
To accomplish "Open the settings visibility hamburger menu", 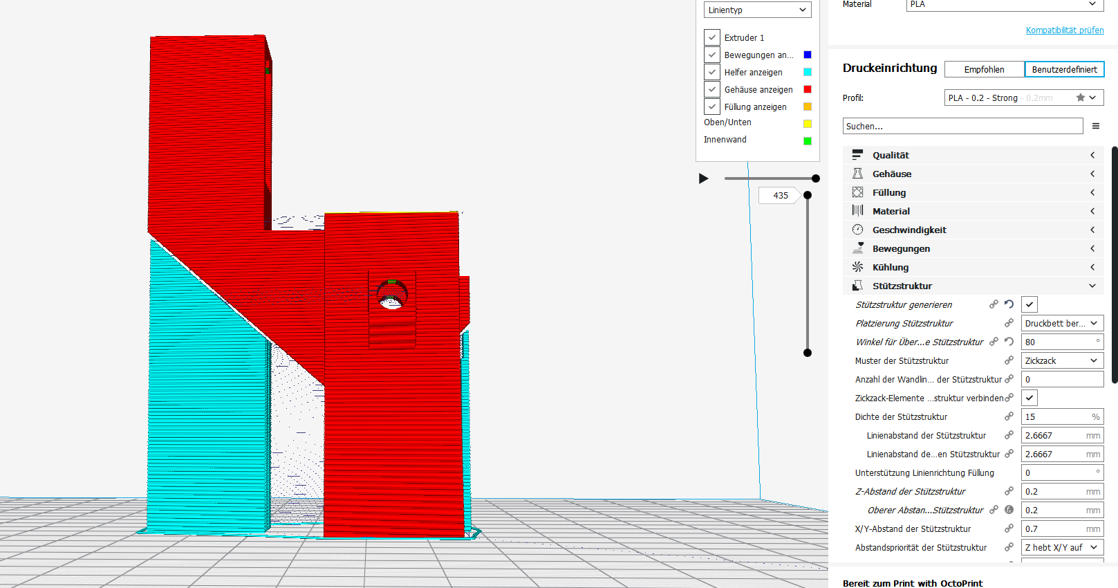I will click(x=1096, y=126).
